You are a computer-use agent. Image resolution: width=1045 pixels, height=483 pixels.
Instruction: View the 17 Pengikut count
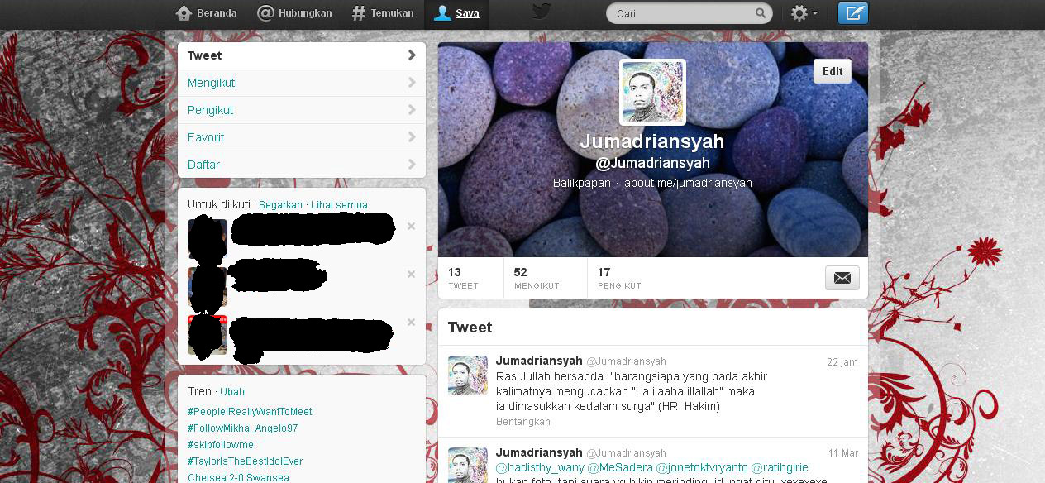(x=619, y=278)
